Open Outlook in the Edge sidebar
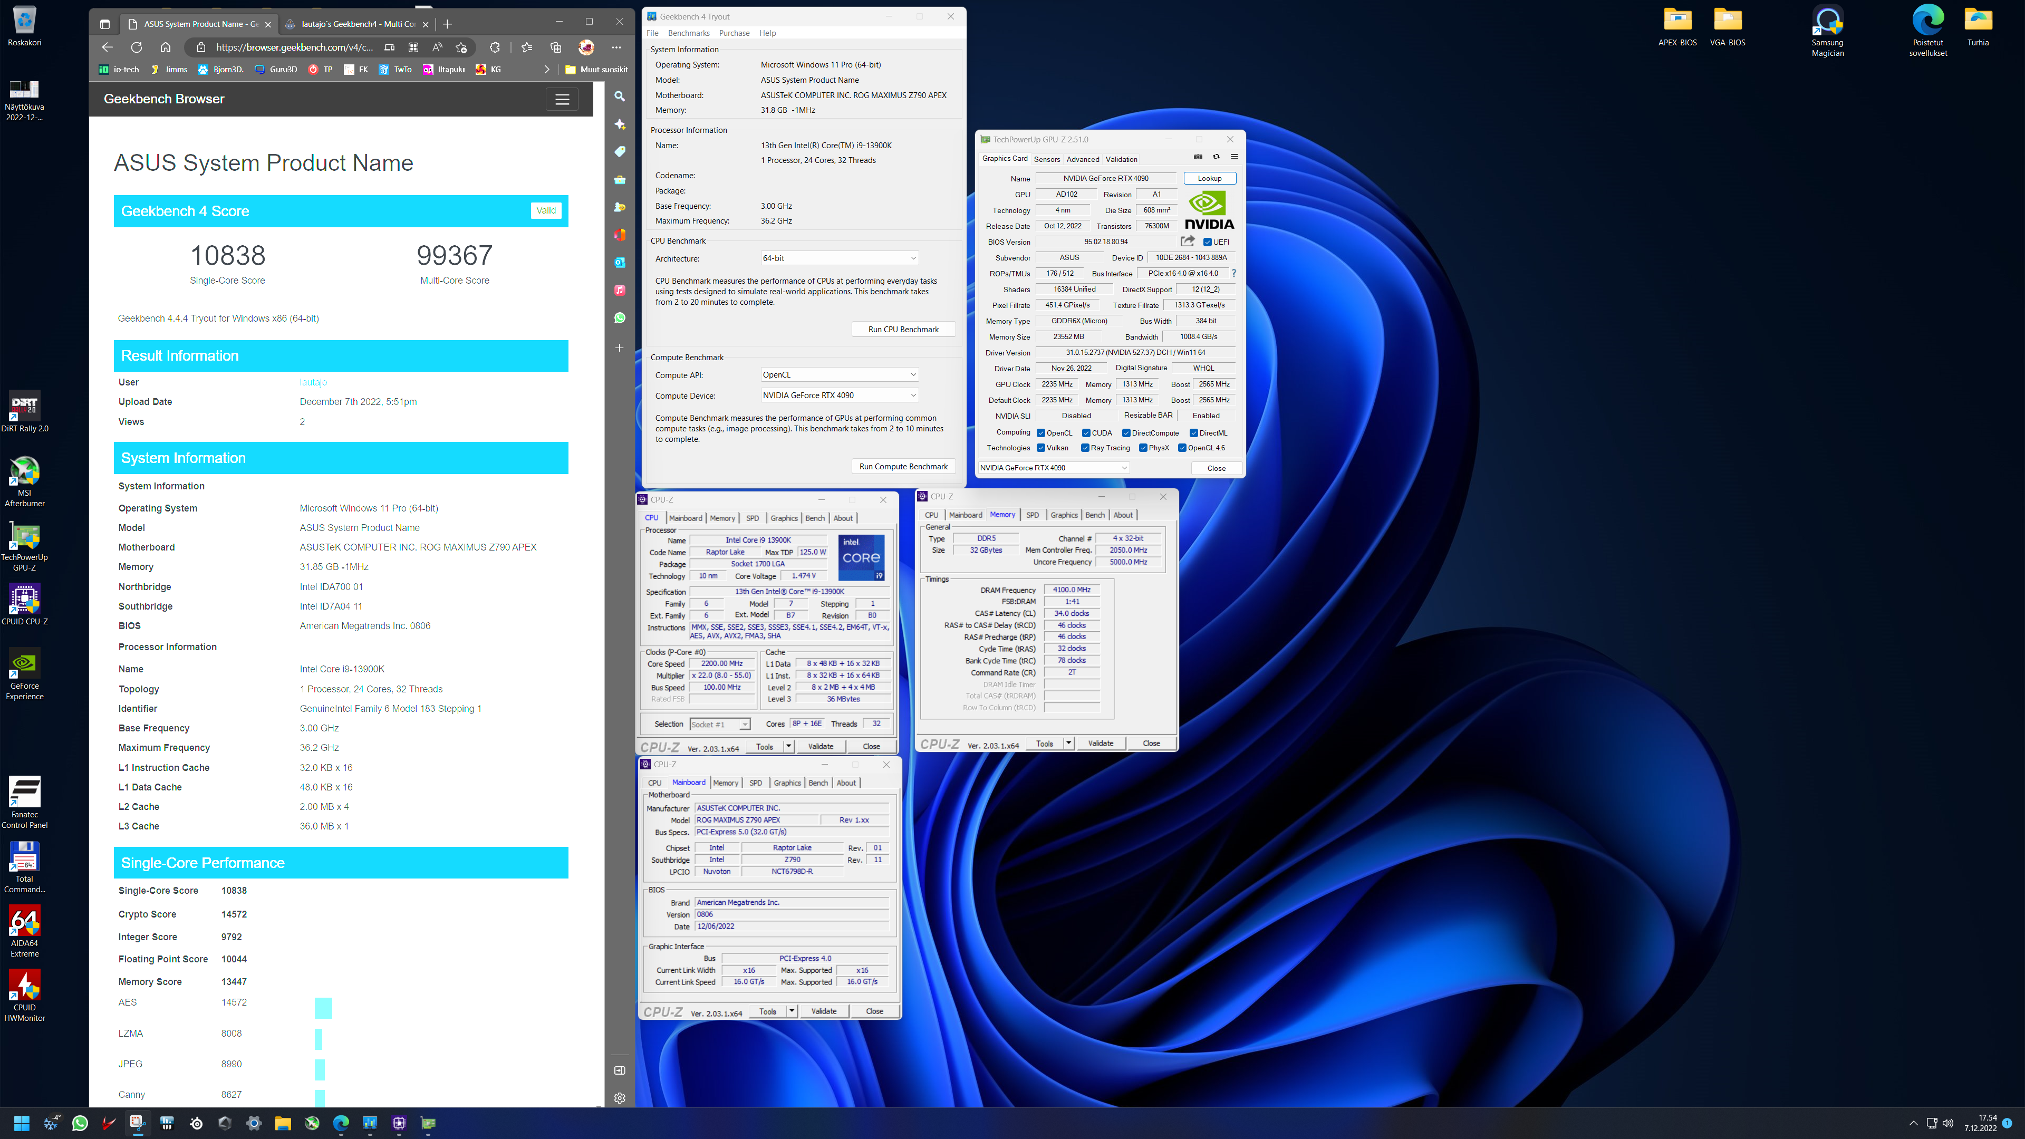The width and height of the screenshot is (2025, 1139). point(620,263)
